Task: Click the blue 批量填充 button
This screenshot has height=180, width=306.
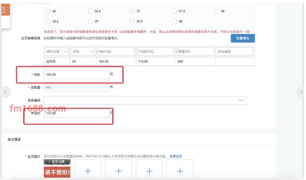Action: click(243, 38)
